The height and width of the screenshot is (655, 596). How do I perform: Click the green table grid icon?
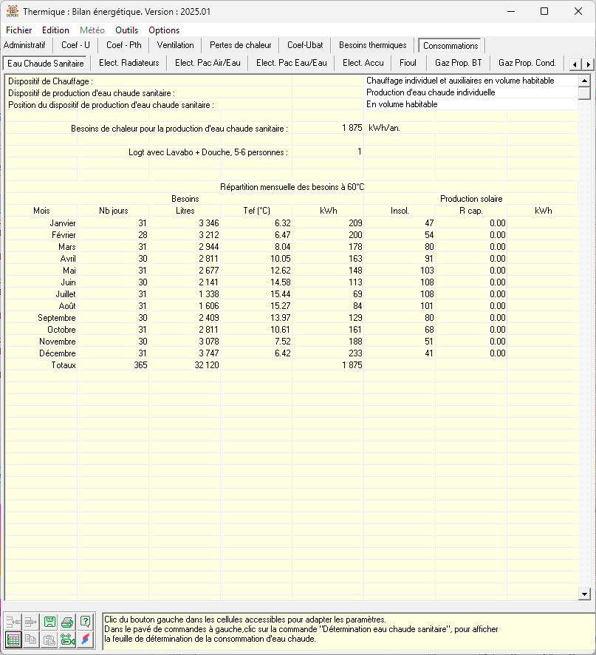(13, 640)
